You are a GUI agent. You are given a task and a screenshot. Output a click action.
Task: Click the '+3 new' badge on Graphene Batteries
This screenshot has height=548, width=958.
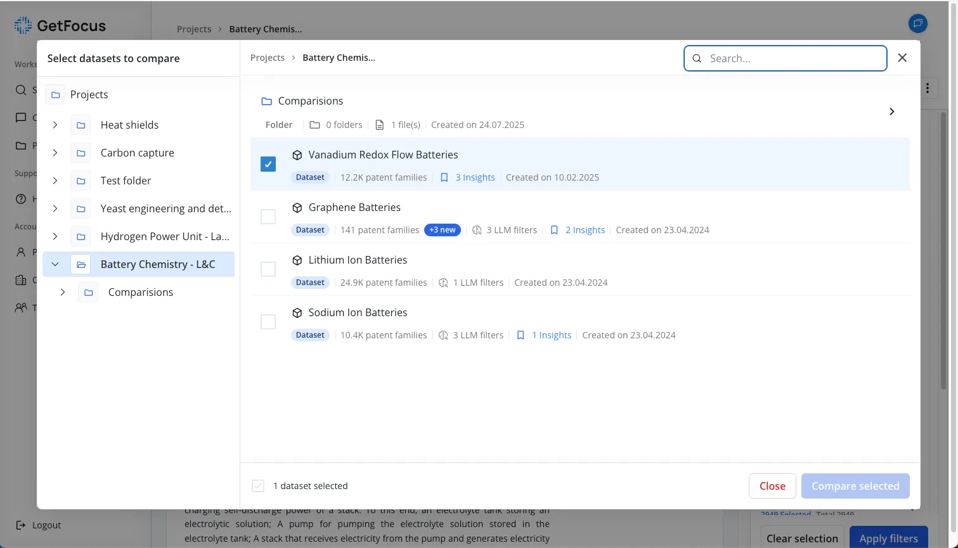point(443,230)
